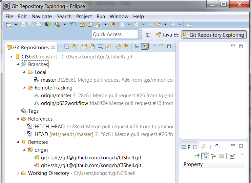The image size is (251, 183).
Task: Expand the Working Directory node
Action: tap(18, 173)
